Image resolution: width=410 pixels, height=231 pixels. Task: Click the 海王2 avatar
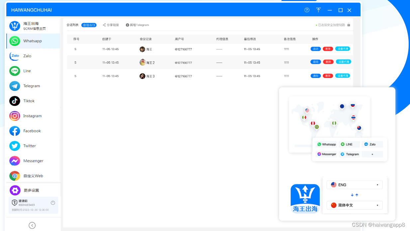[x=143, y=62]
